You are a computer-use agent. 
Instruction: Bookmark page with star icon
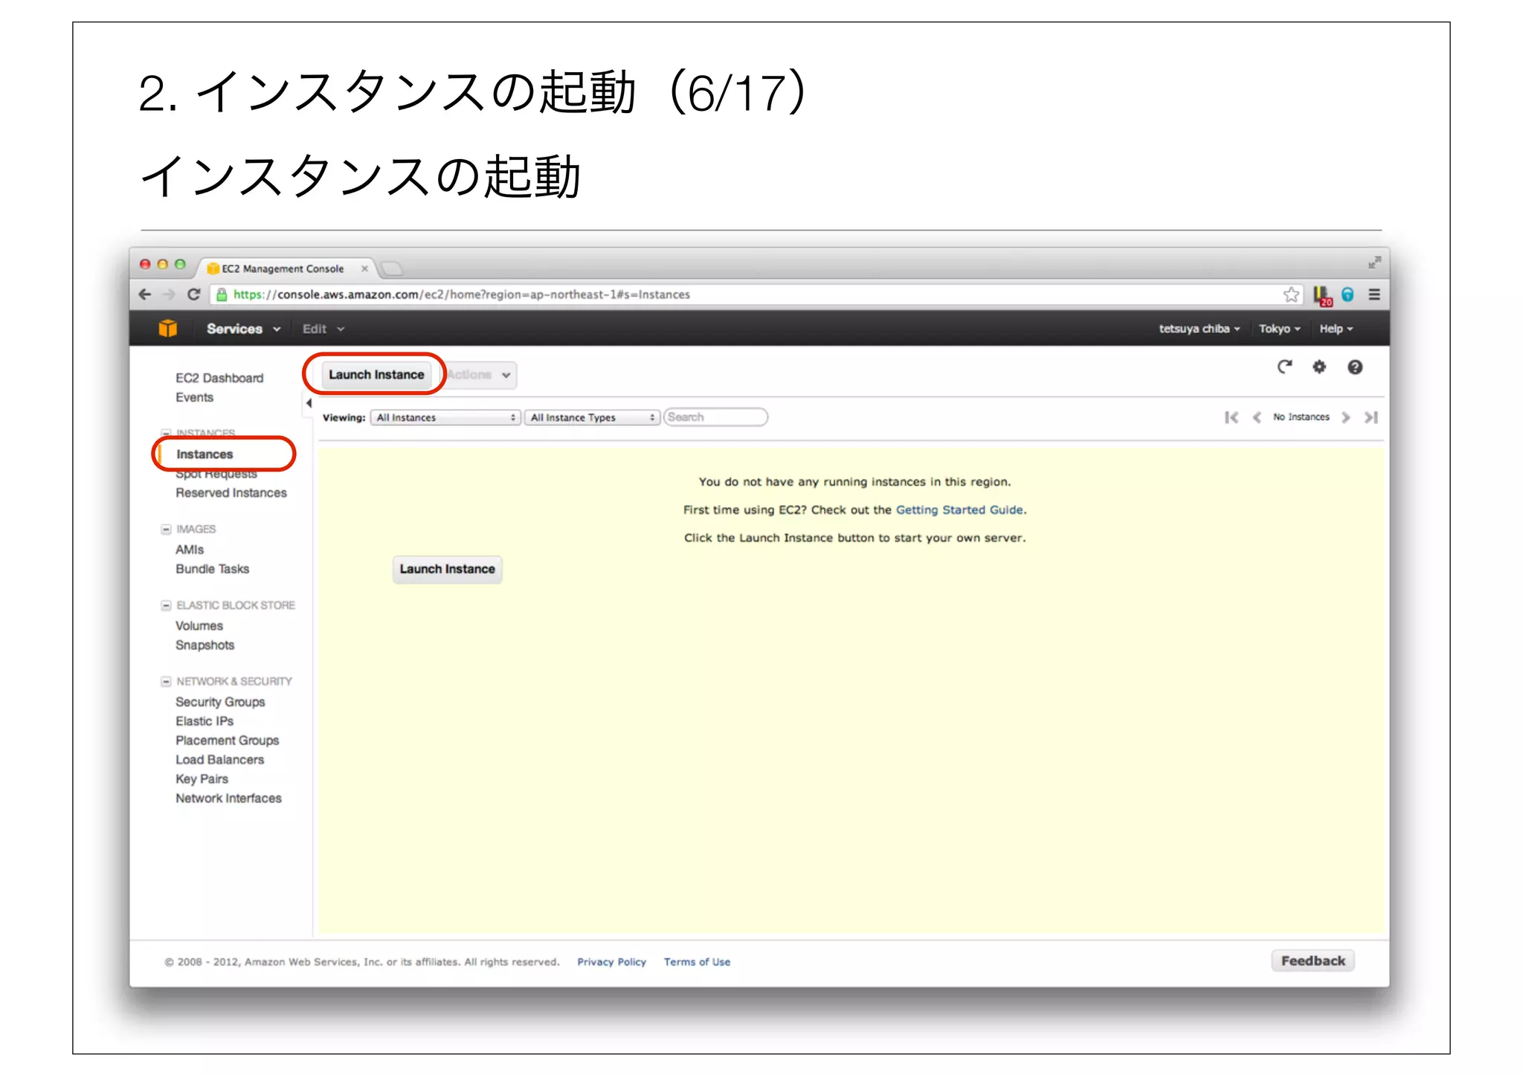tap(1291, 294)
